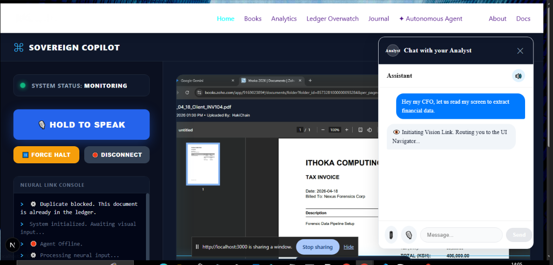This screenshot has height=265, width=553.
Task: Click the PDF zoom out minus icon
Action: (x=323, y=130)
